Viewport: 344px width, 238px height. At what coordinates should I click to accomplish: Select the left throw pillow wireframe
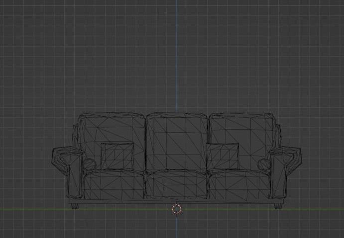[x=117, y=157]
